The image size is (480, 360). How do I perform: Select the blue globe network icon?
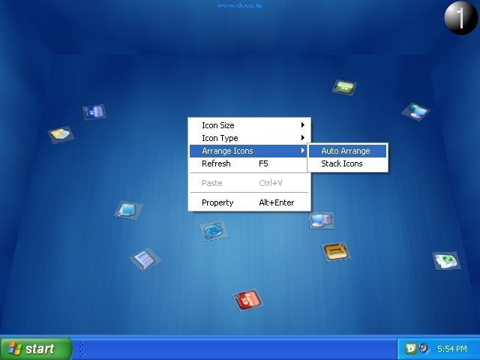(415, 111)
